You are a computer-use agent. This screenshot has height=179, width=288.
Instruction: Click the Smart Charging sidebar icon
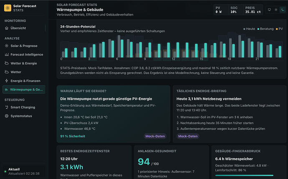click(x=7, y=107)
